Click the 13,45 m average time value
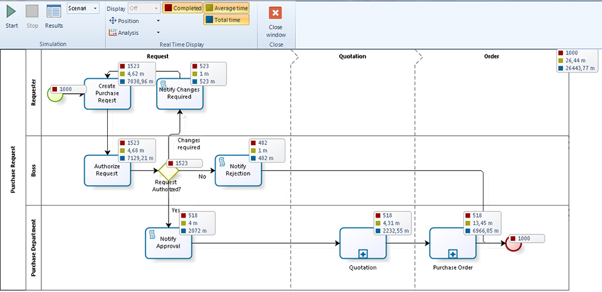 coord(483,223)
